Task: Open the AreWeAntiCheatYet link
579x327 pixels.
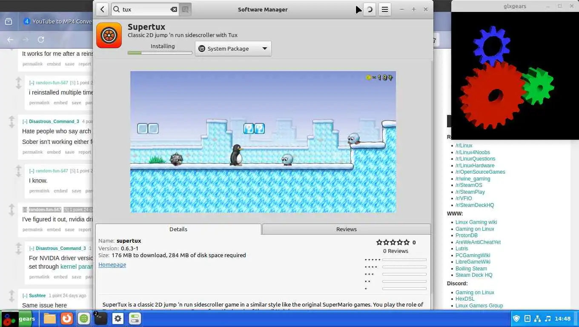Action: tap(478, 242)
